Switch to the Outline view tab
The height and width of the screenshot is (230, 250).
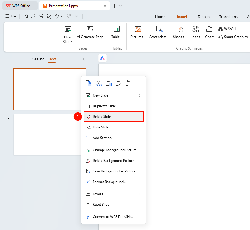38,59
